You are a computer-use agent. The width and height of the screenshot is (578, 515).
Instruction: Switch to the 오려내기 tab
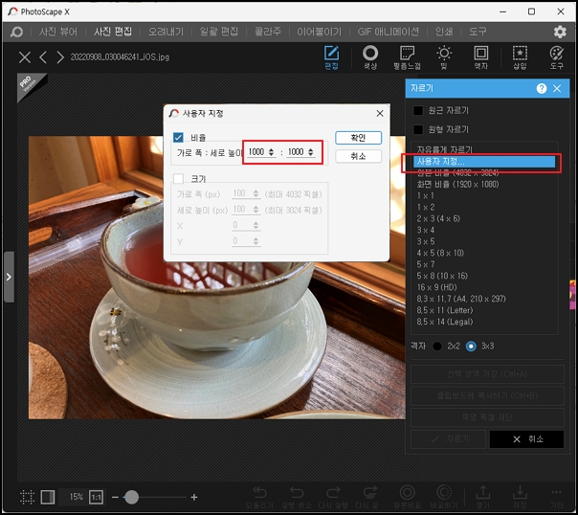(166, 32)
